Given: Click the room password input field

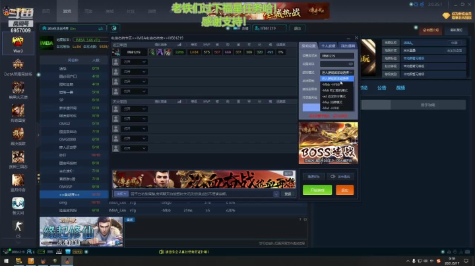Looking at the screenshot, I should [x=337, y=64].
